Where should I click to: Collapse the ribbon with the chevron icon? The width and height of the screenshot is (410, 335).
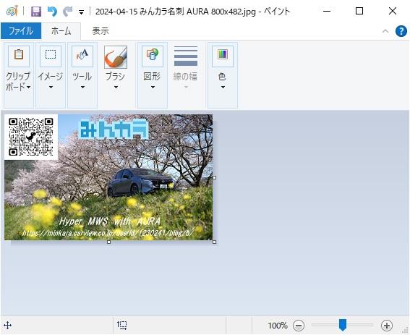pos(385,31)
